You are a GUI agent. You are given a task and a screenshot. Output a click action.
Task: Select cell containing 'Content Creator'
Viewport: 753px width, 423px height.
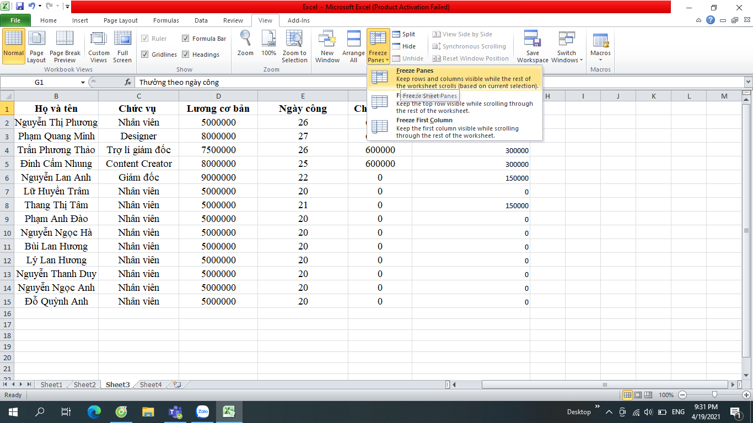pyautogui.click(x=139, y=164)
